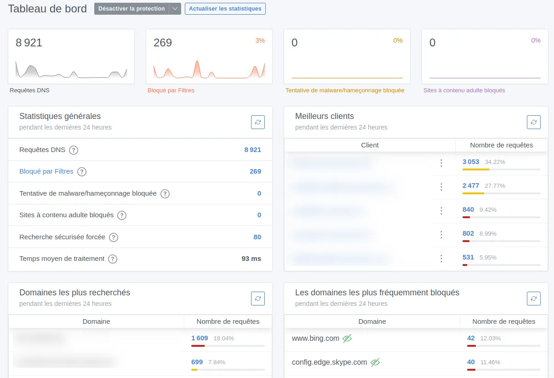
Task: Refresh the Meilleurs clients panel
Action: click(x=534, y=122)
